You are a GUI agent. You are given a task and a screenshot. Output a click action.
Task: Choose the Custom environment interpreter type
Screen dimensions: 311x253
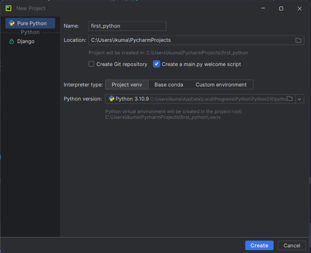pos(221,85)
